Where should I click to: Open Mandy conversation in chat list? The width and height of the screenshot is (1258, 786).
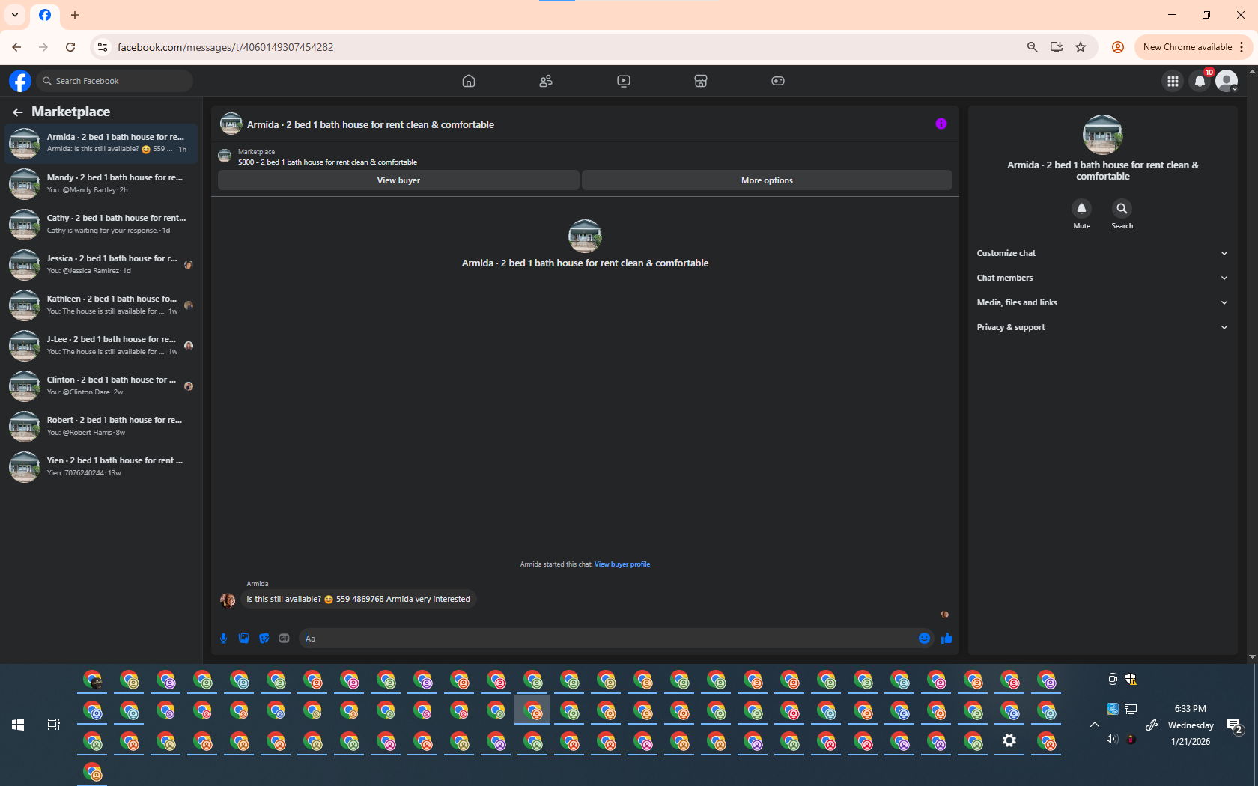tap(101, 183)
